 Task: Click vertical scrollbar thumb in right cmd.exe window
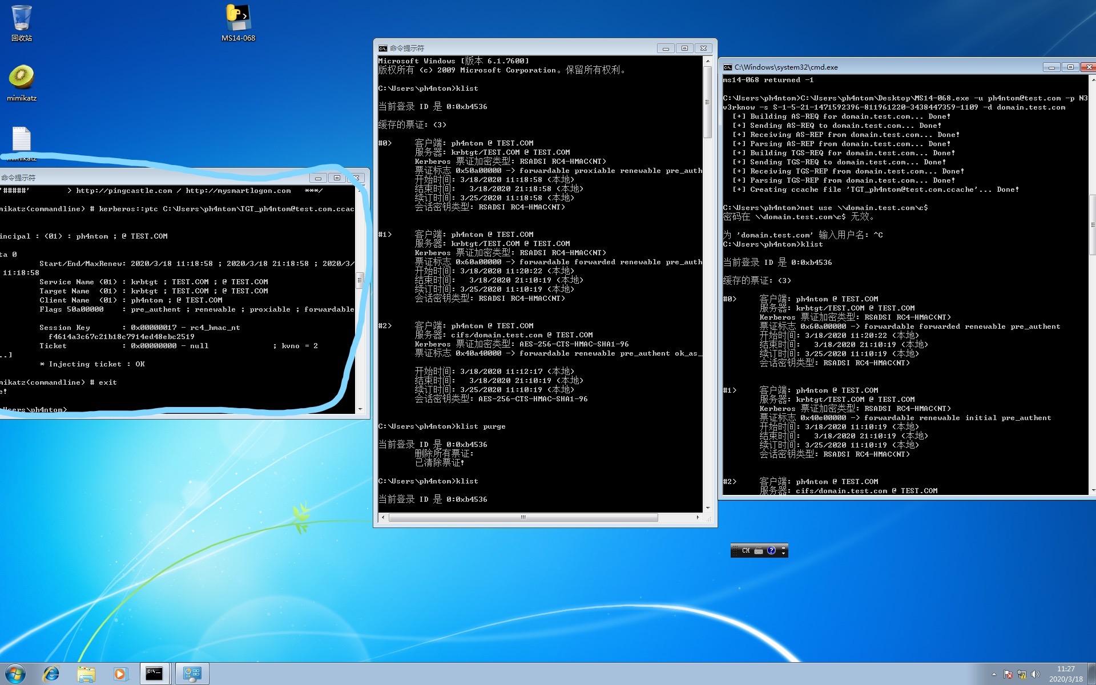click(1092, 225)
